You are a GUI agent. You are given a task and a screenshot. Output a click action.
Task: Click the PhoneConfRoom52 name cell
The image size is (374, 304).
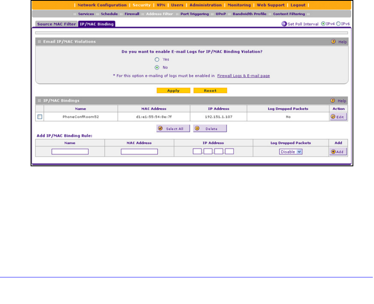click(81, 117)
